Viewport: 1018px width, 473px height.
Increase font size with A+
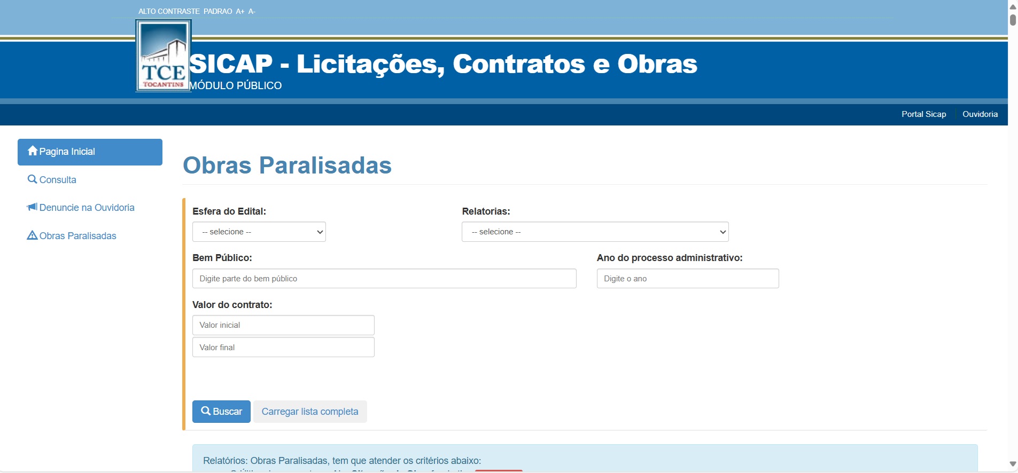point(240,11)
